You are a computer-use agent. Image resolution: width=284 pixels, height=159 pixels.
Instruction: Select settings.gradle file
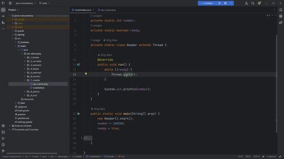(25, 122)
